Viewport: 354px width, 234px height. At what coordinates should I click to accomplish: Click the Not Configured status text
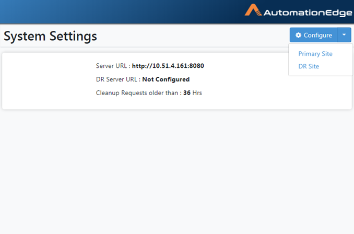coord(166,79)
